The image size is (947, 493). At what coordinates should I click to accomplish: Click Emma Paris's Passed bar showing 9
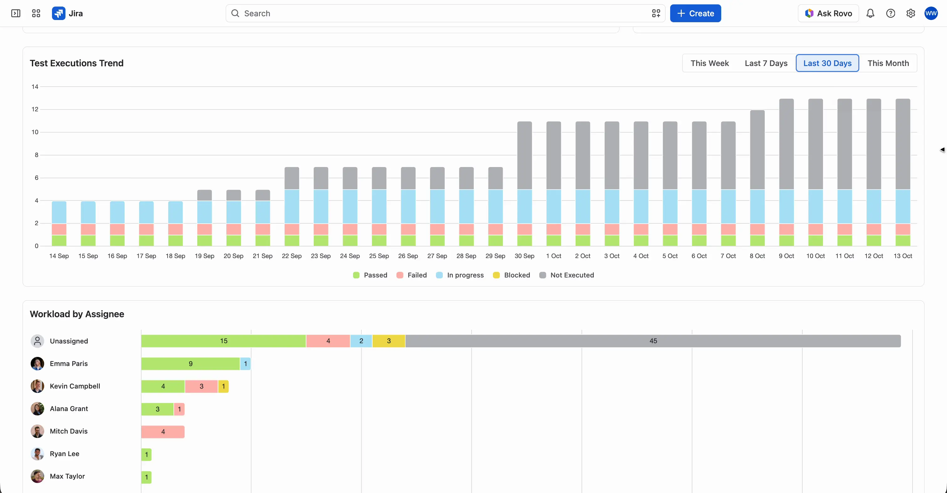click(x=190, y=364)
